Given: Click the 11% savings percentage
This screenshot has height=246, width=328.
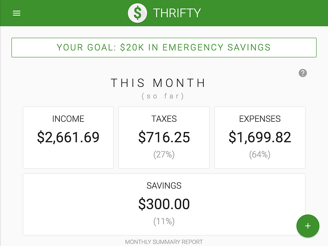Looking at the screenshot, I should point(164,221).
